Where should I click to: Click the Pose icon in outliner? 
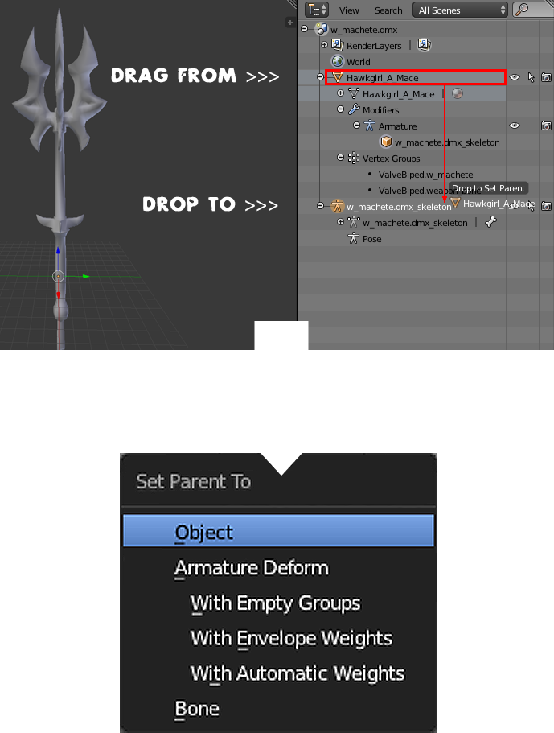353,238
